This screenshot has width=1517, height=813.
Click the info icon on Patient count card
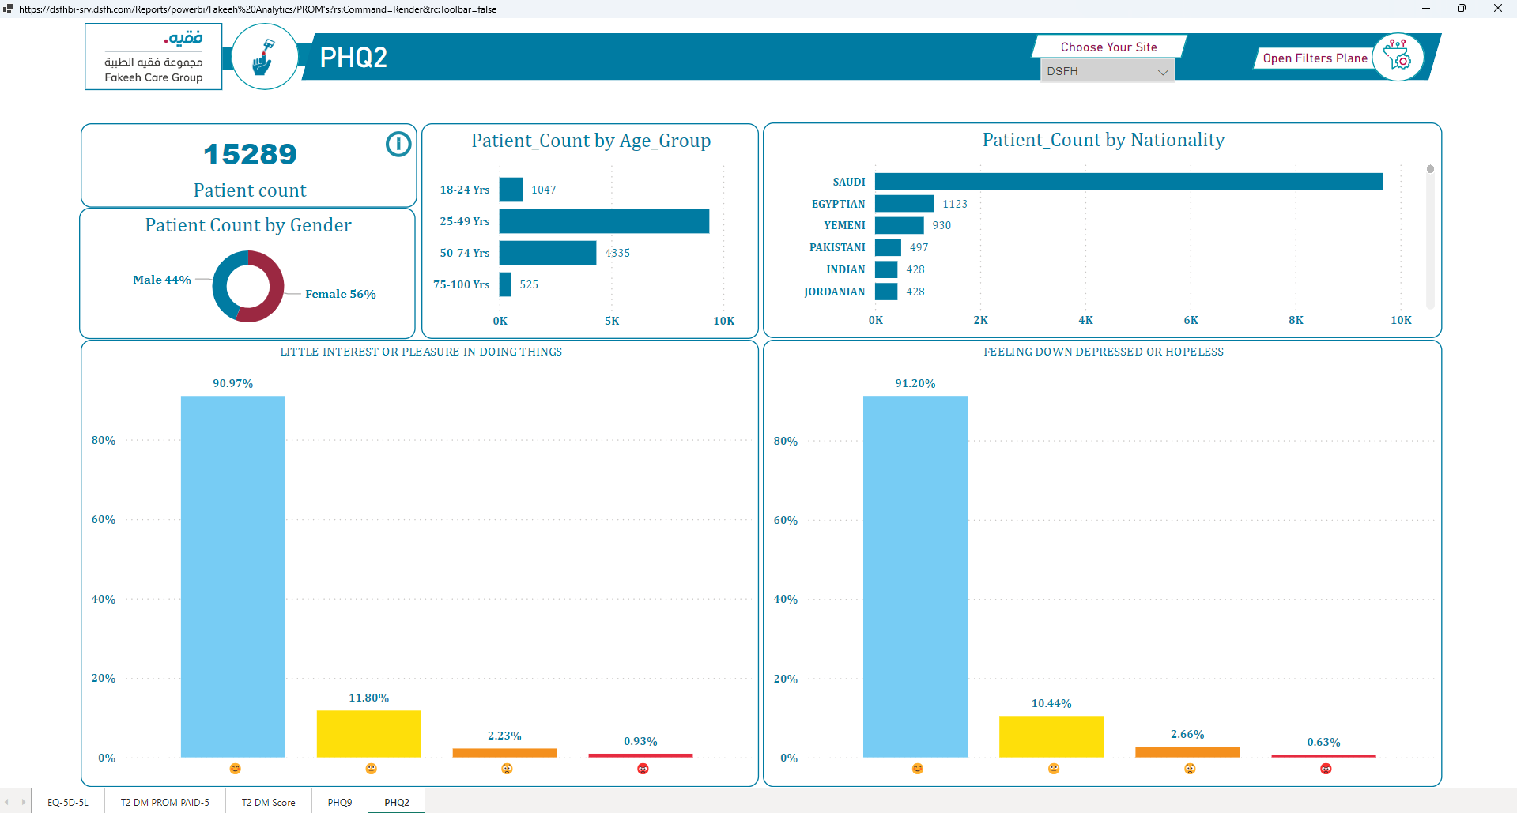[x=398, y=145]
